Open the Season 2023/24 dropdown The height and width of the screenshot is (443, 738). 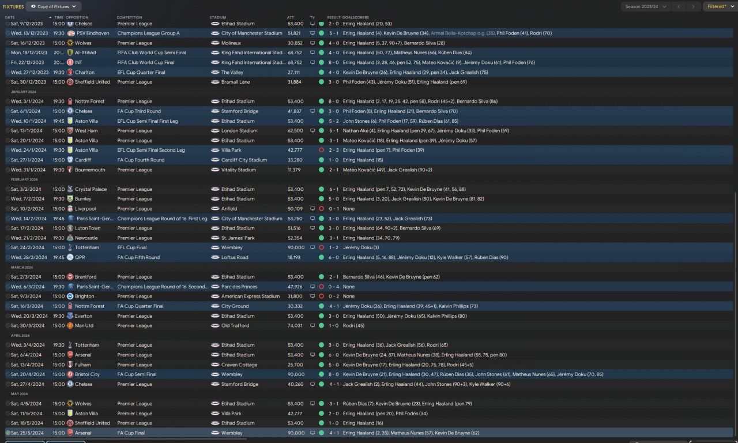(646, 6)
